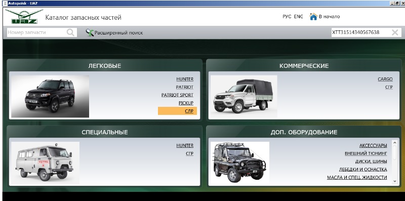Open ВНЕШНИЙ ТЮНИНГ category
405x201 pixels.
366,153
